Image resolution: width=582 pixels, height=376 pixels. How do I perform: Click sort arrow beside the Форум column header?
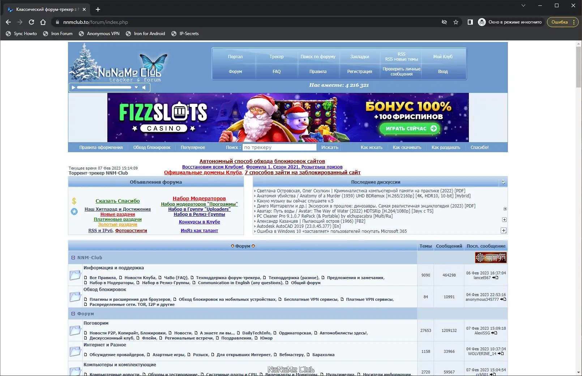point(233,246)
